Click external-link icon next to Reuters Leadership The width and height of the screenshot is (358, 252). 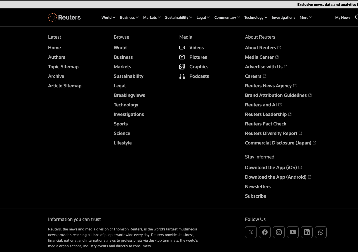(290, 114)
